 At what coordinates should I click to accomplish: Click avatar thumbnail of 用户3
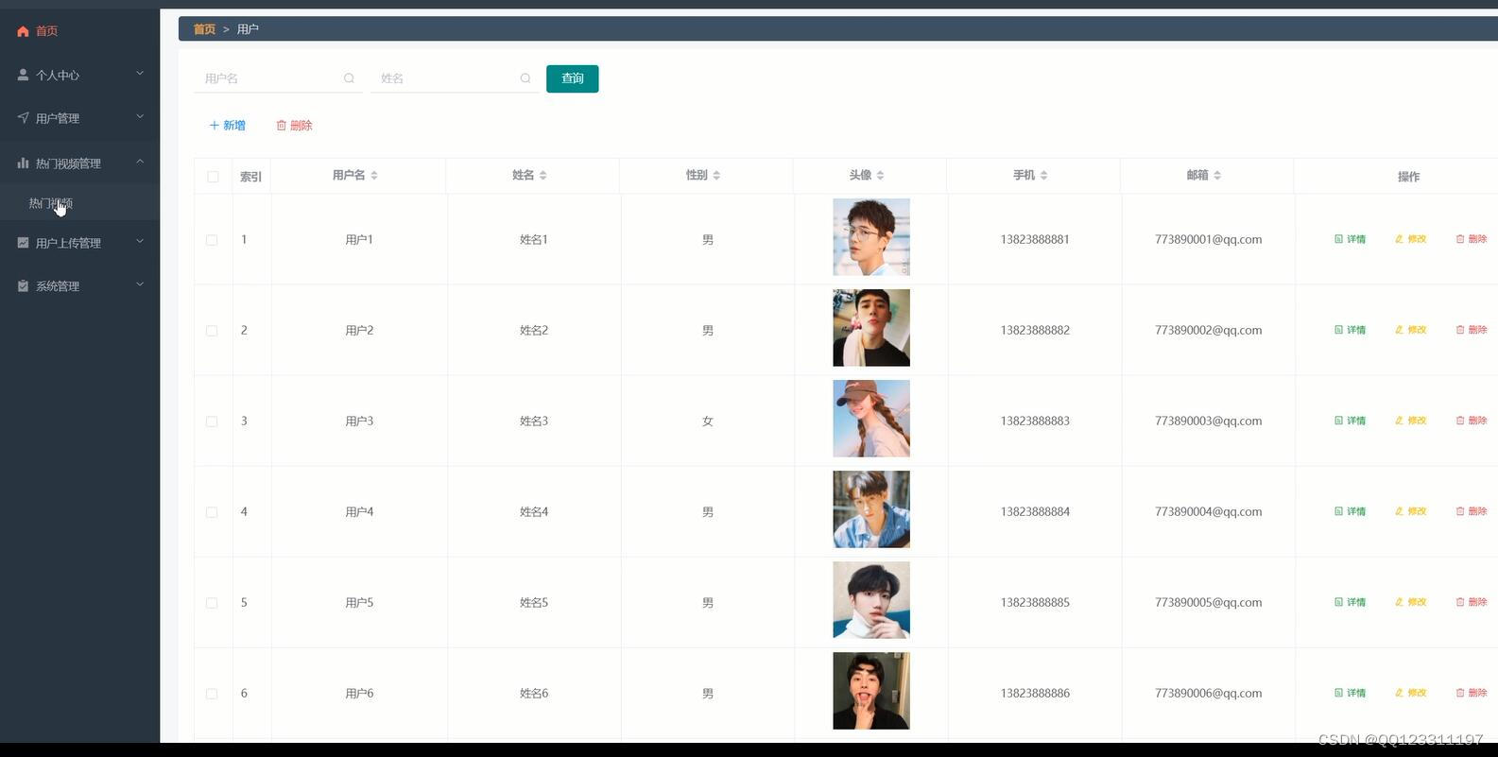point(871,419)
